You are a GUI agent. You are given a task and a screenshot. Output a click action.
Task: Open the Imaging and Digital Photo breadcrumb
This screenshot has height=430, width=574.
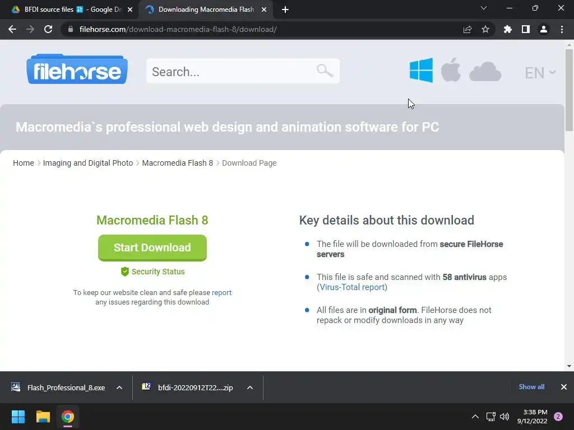88,163
